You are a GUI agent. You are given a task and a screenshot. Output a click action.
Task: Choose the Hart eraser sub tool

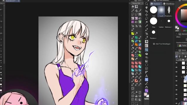(x=153, y=11)
